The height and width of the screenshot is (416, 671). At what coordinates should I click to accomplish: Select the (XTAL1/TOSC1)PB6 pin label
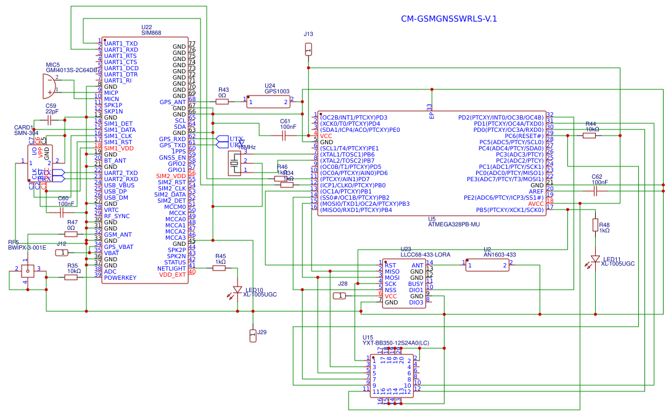(x=347, y=154)
